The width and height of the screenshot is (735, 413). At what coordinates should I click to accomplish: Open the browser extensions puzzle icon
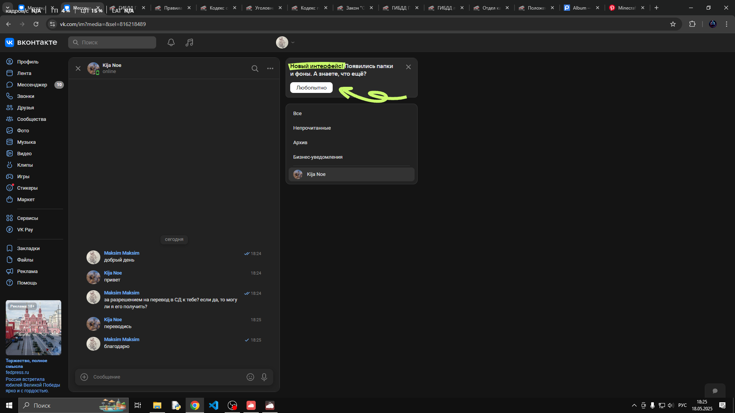click(x=692, y=24)
